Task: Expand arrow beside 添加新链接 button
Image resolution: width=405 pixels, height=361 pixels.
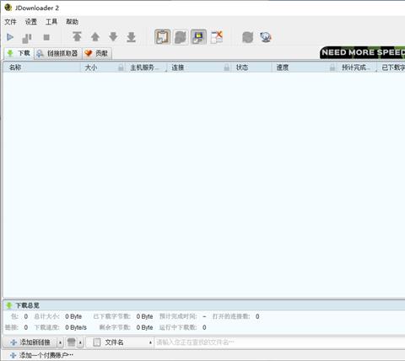Action: click(60, 342)
